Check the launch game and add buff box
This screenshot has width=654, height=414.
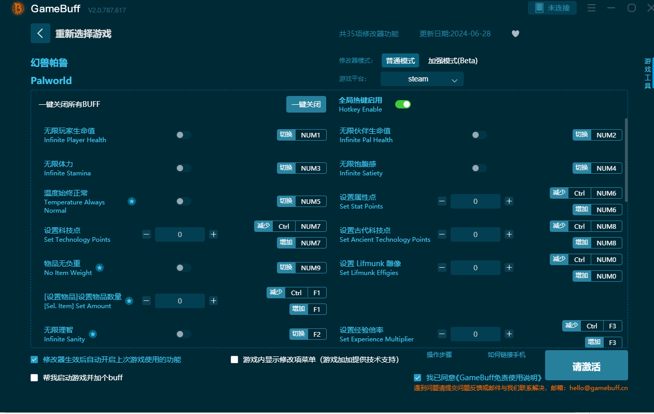35,378
